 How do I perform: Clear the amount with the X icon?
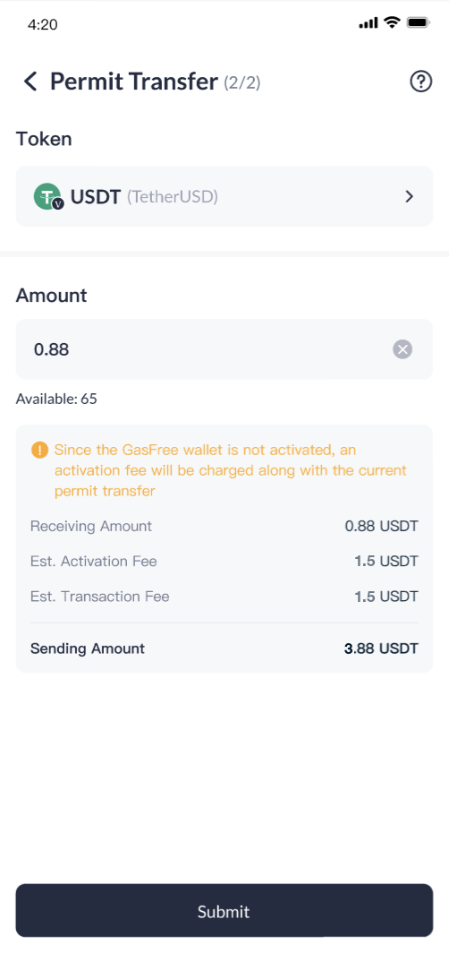(402, 349)
